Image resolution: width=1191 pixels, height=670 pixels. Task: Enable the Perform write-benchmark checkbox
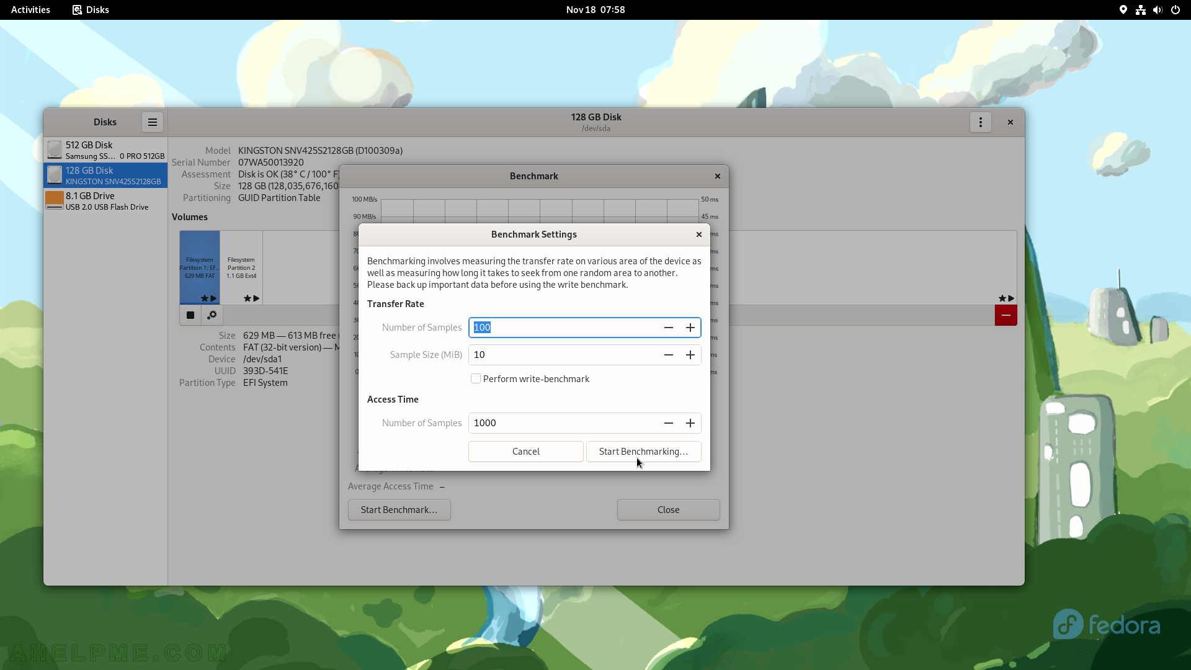pos(476,378)
